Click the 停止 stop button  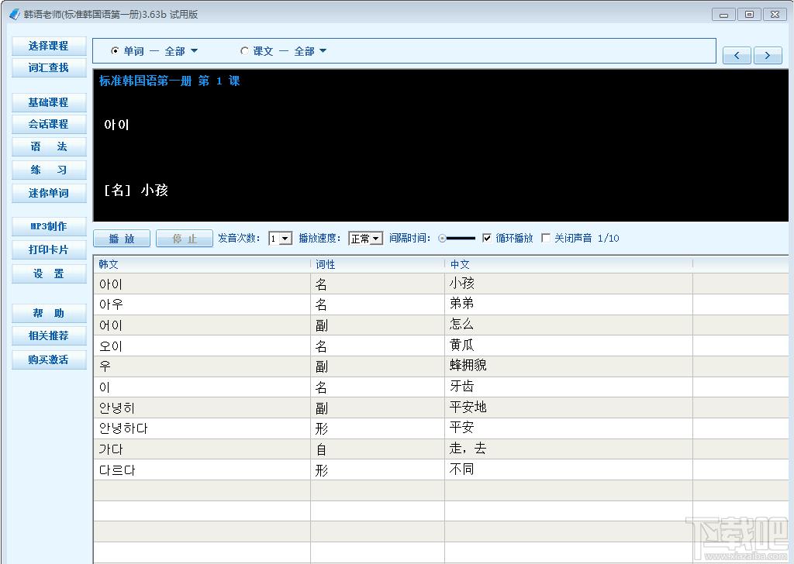(185, 239)
